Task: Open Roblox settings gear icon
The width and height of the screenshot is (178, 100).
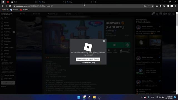Action: click(x=169, y=14)
